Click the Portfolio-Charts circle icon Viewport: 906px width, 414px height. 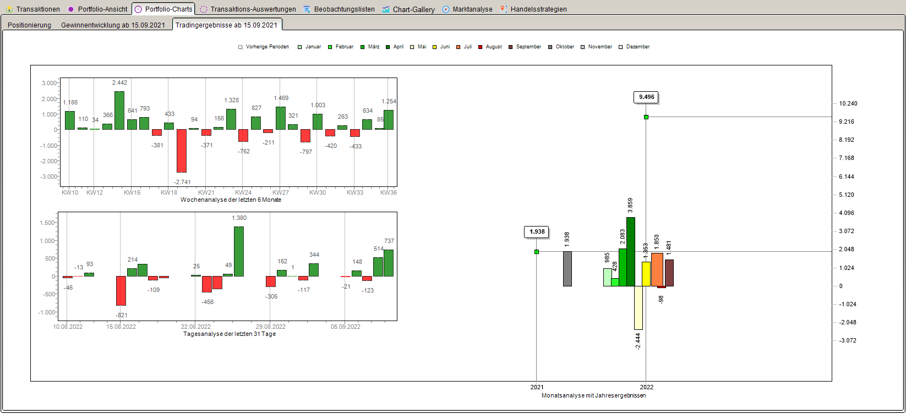[x=138, y=9]
